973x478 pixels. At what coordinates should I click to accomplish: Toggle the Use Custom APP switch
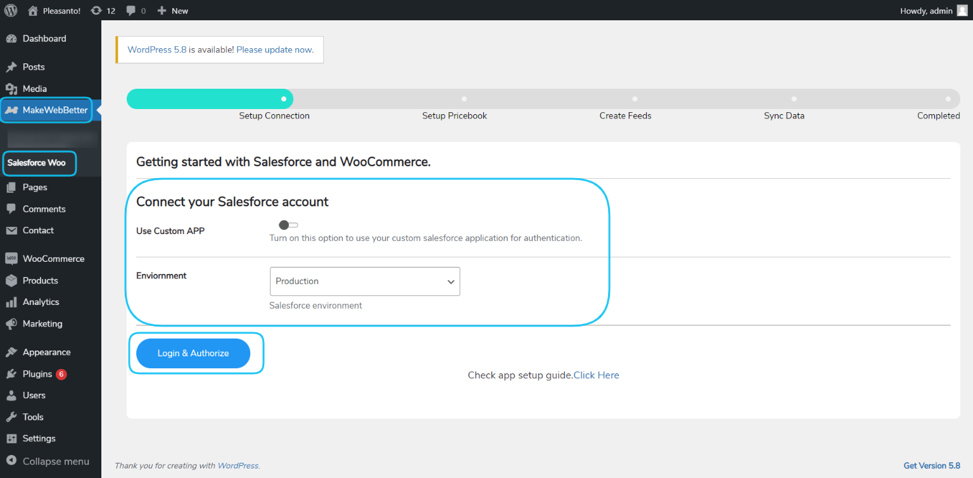[288, 225]
